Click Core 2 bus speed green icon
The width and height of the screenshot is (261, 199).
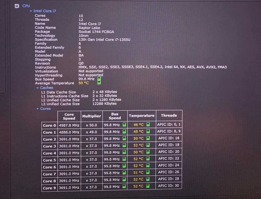124,138
